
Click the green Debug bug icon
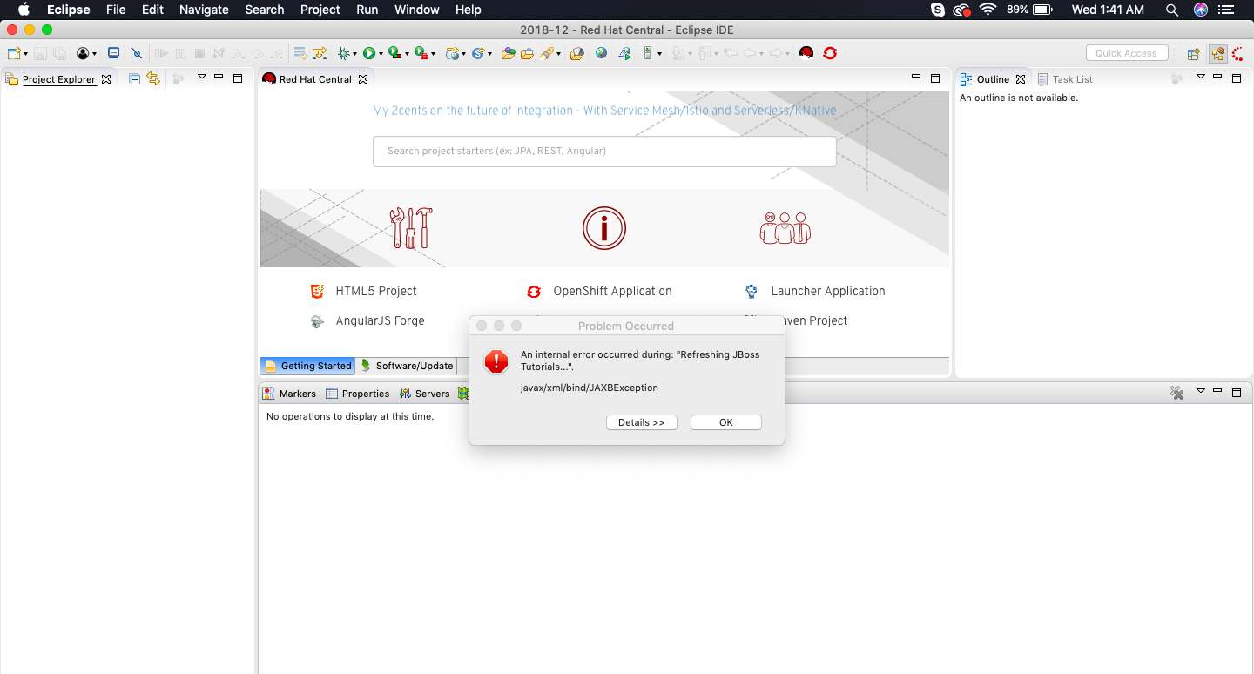point(344,53)
